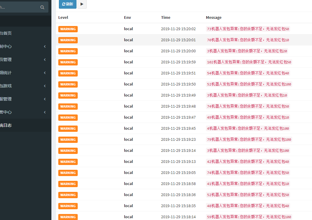Click the blue 刷新 refresh button
This screenshot has height=220, width=312.
tap(68, 4)
